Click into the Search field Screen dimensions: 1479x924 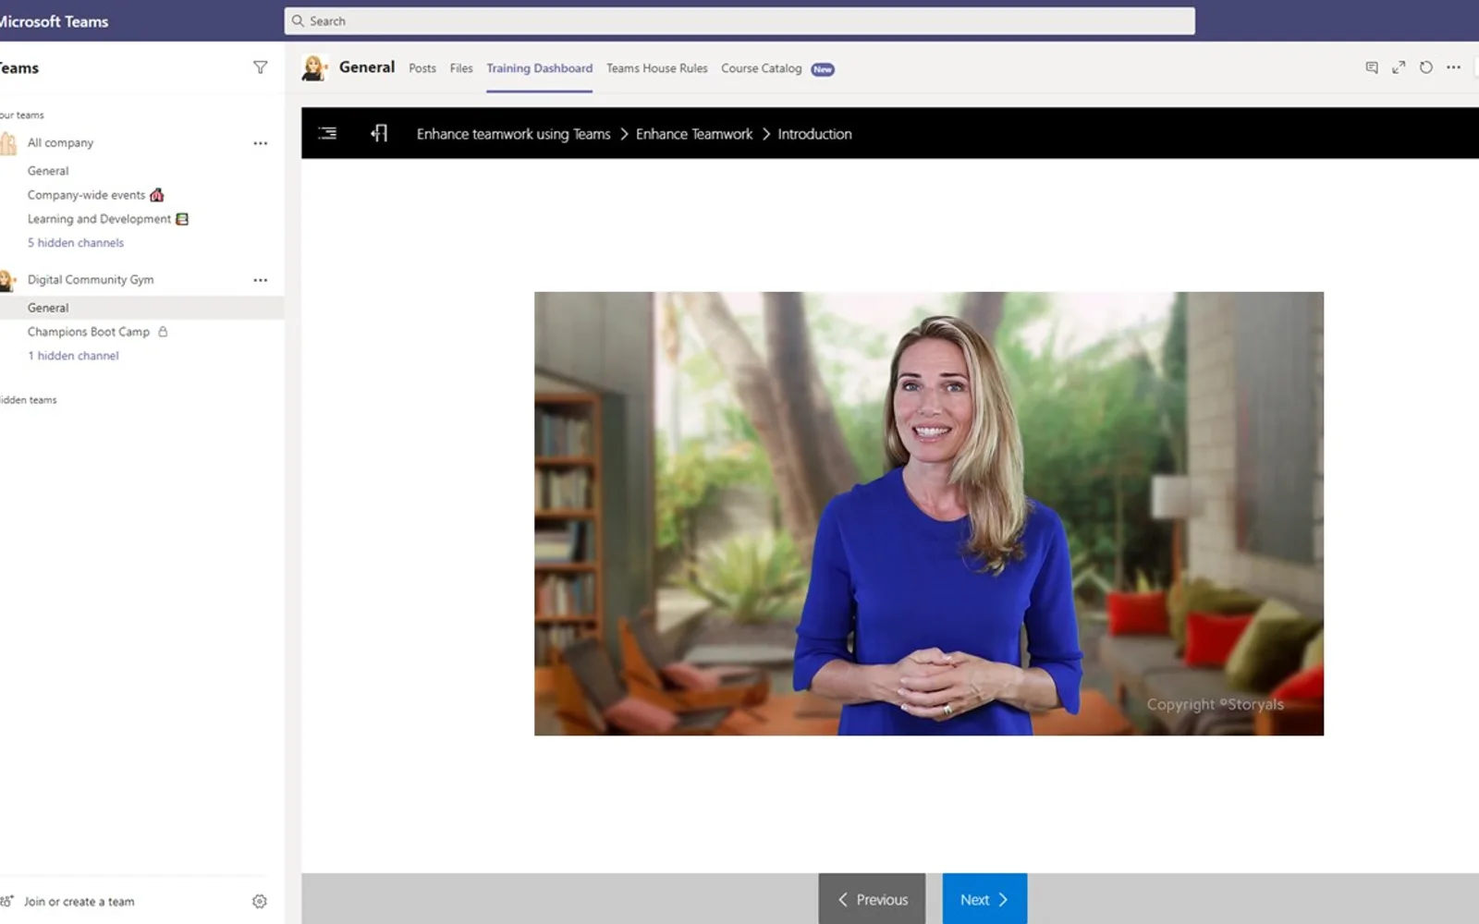click(x=739, y=20)
